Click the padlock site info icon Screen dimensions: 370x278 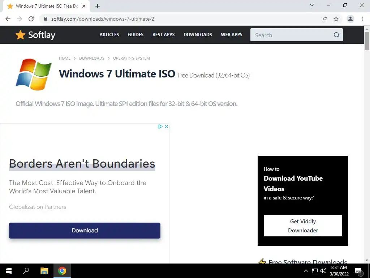pos(46,19)
